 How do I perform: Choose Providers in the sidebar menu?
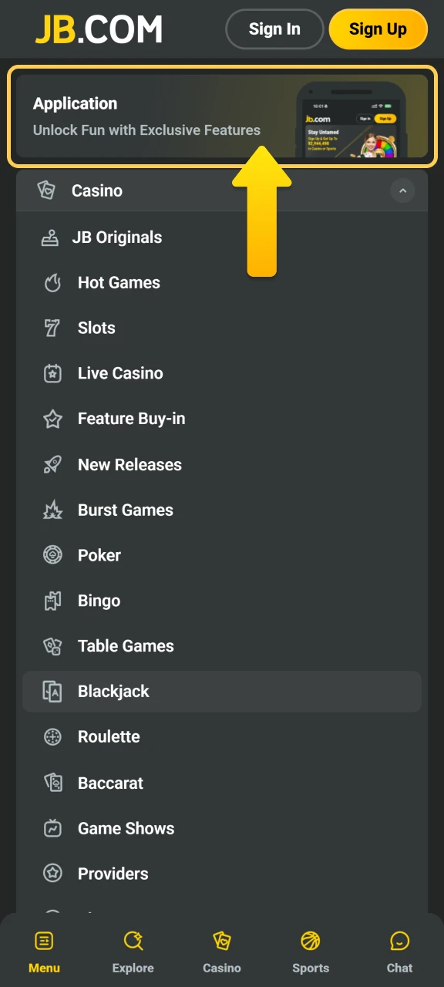coord(113,874)
